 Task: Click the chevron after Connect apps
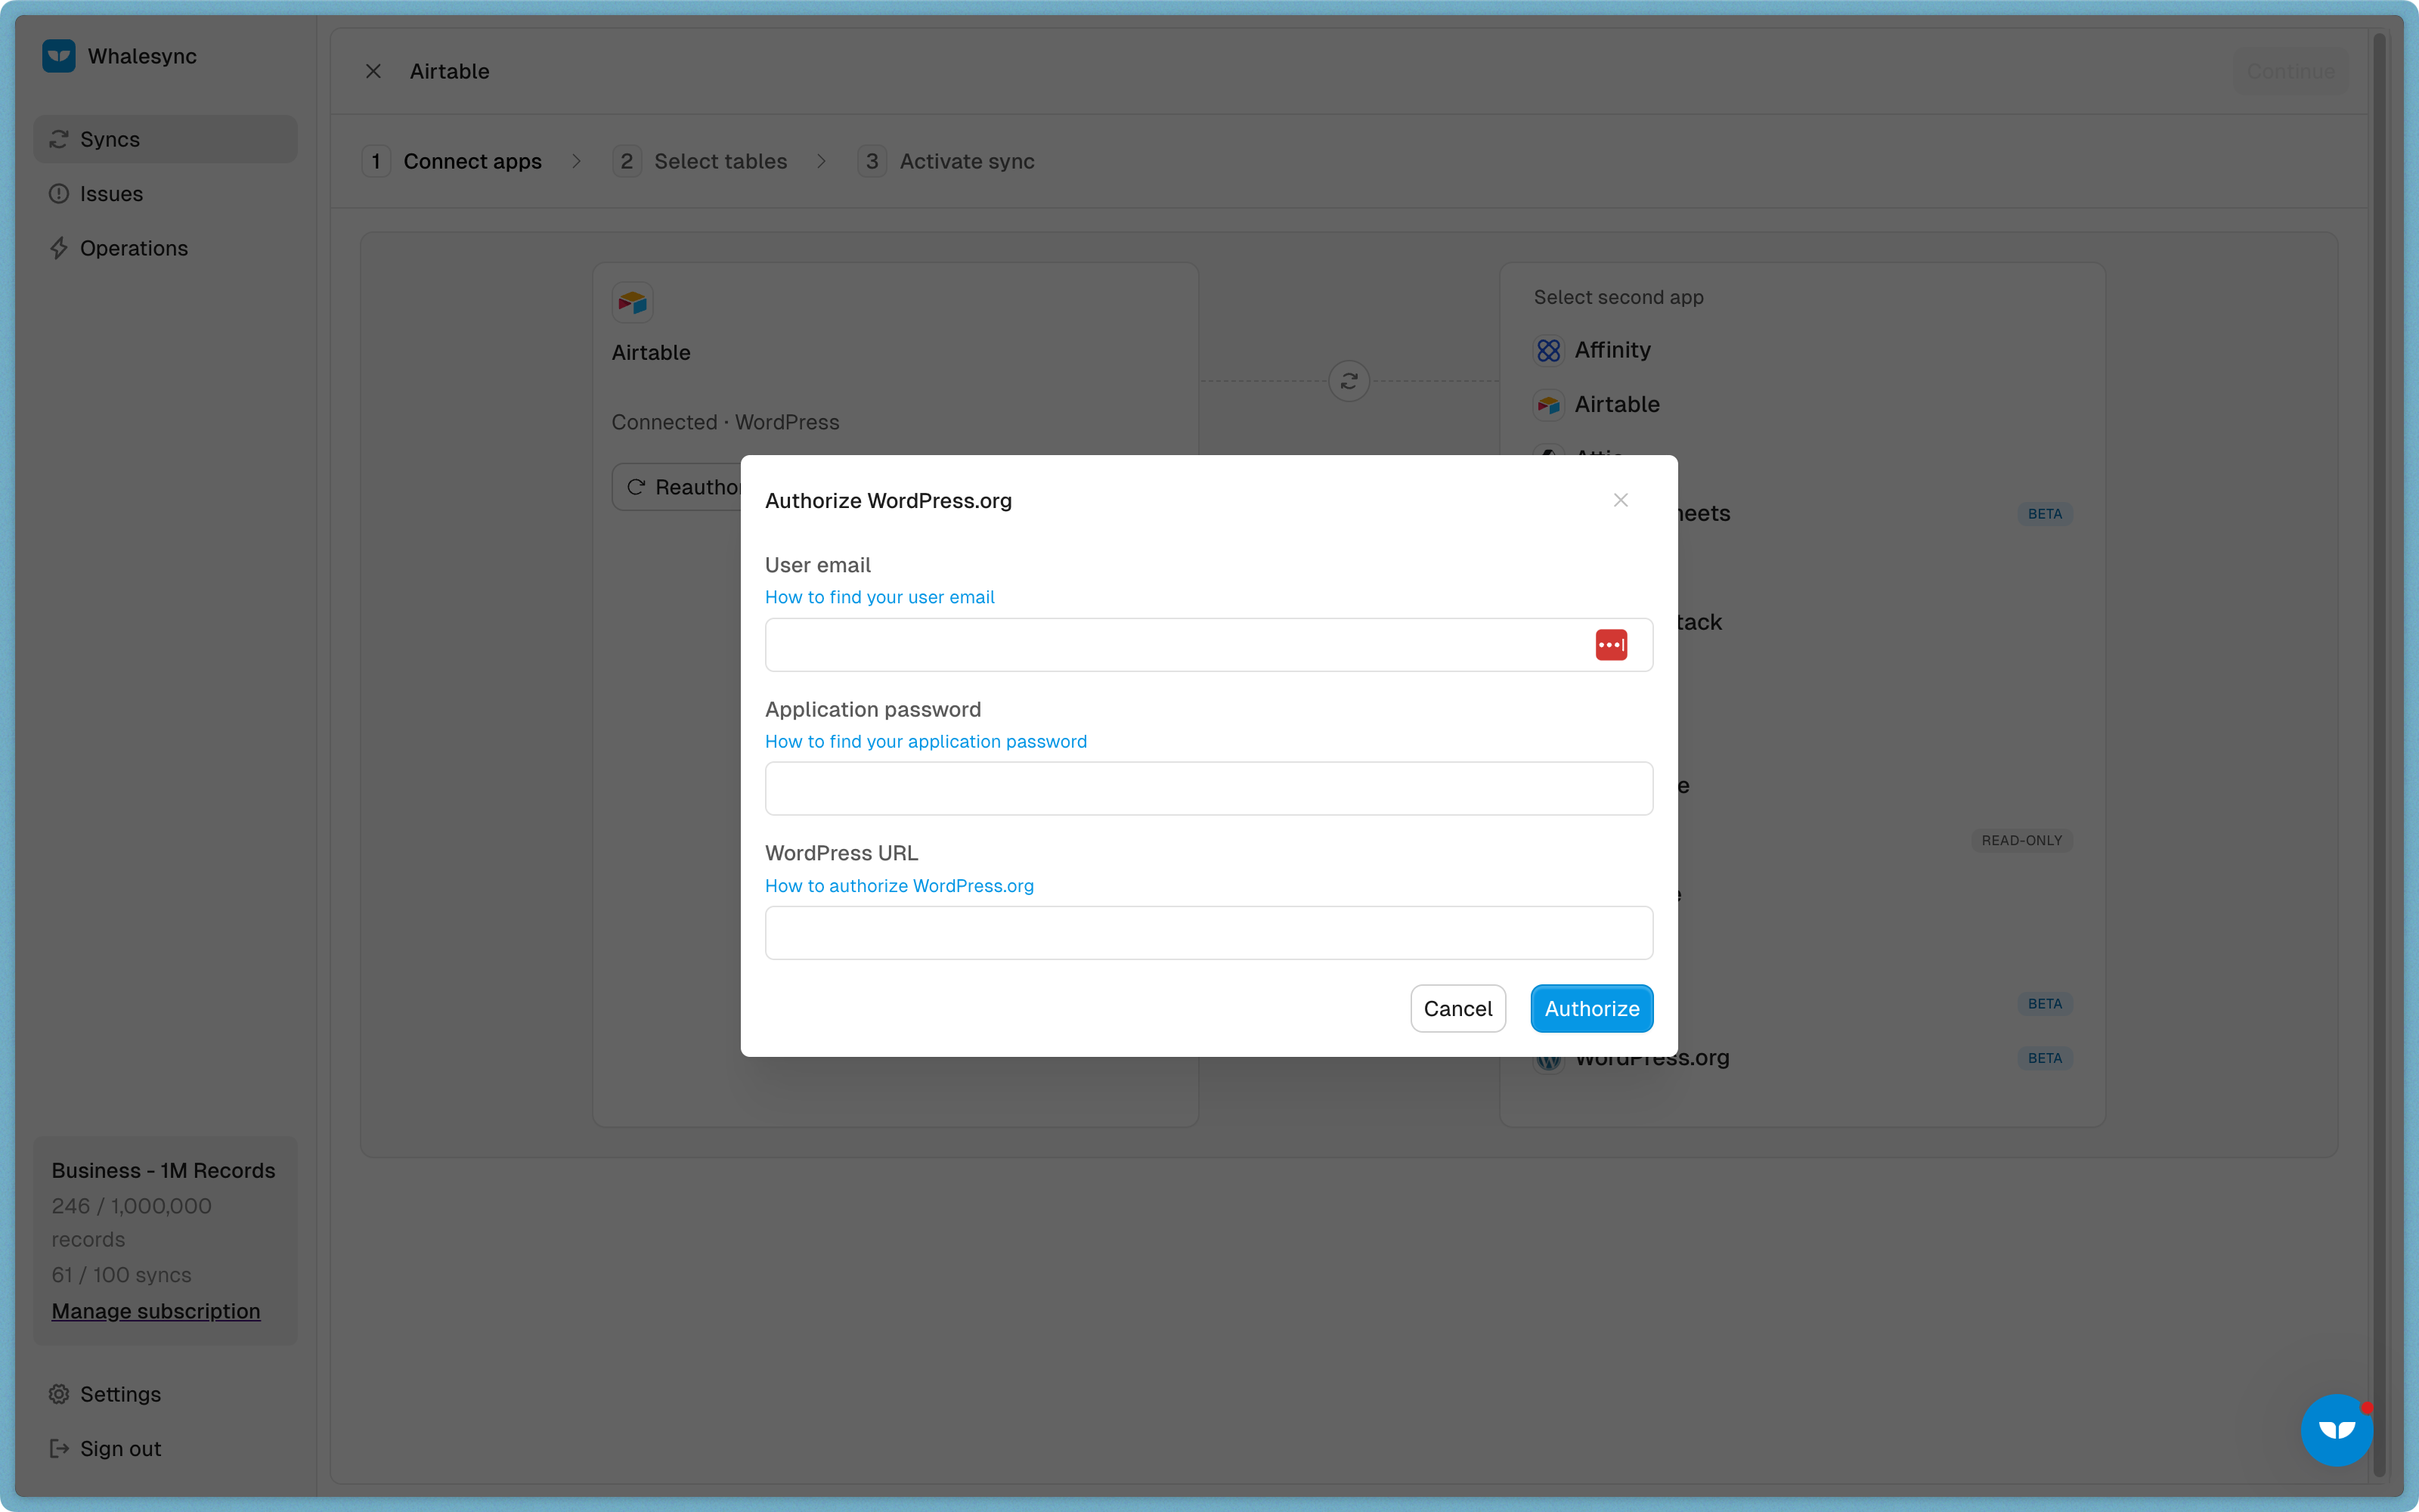tap(577, 161)
